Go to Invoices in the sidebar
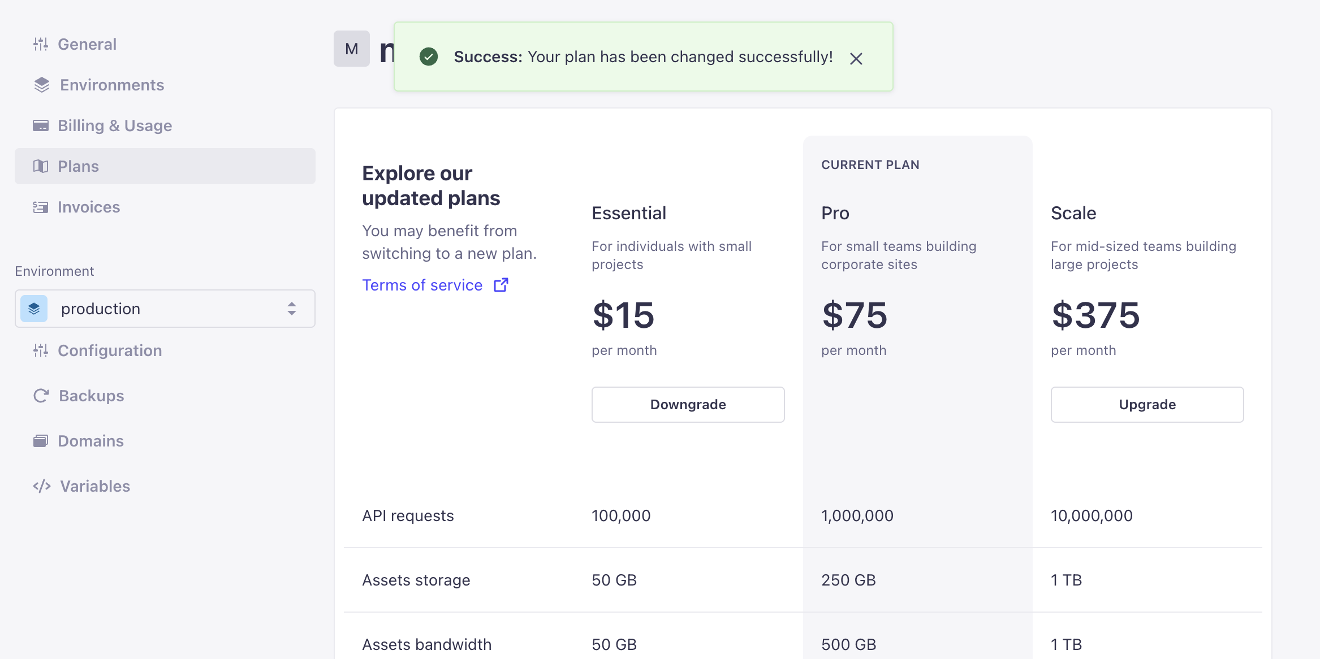This screenshot has width=1320, height=659. pyautogui.click(x=89, y=207)
